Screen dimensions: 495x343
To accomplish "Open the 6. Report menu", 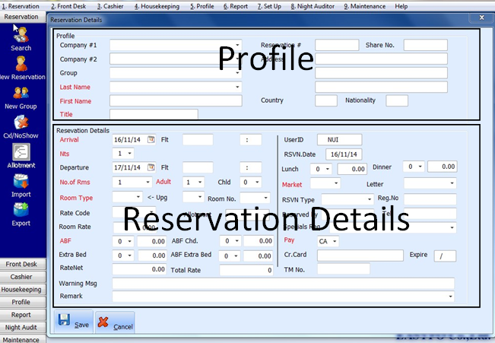I will [x=236, y=6].
